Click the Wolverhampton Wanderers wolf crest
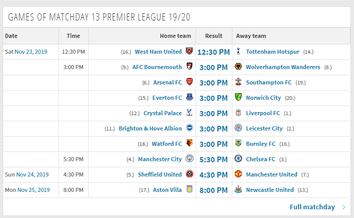The height and width of the screenshot is (218, 354). (238, 67)
